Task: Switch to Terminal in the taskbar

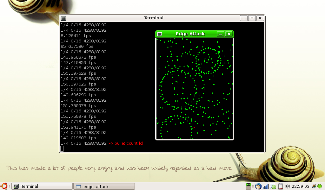Action: [42, 186]
